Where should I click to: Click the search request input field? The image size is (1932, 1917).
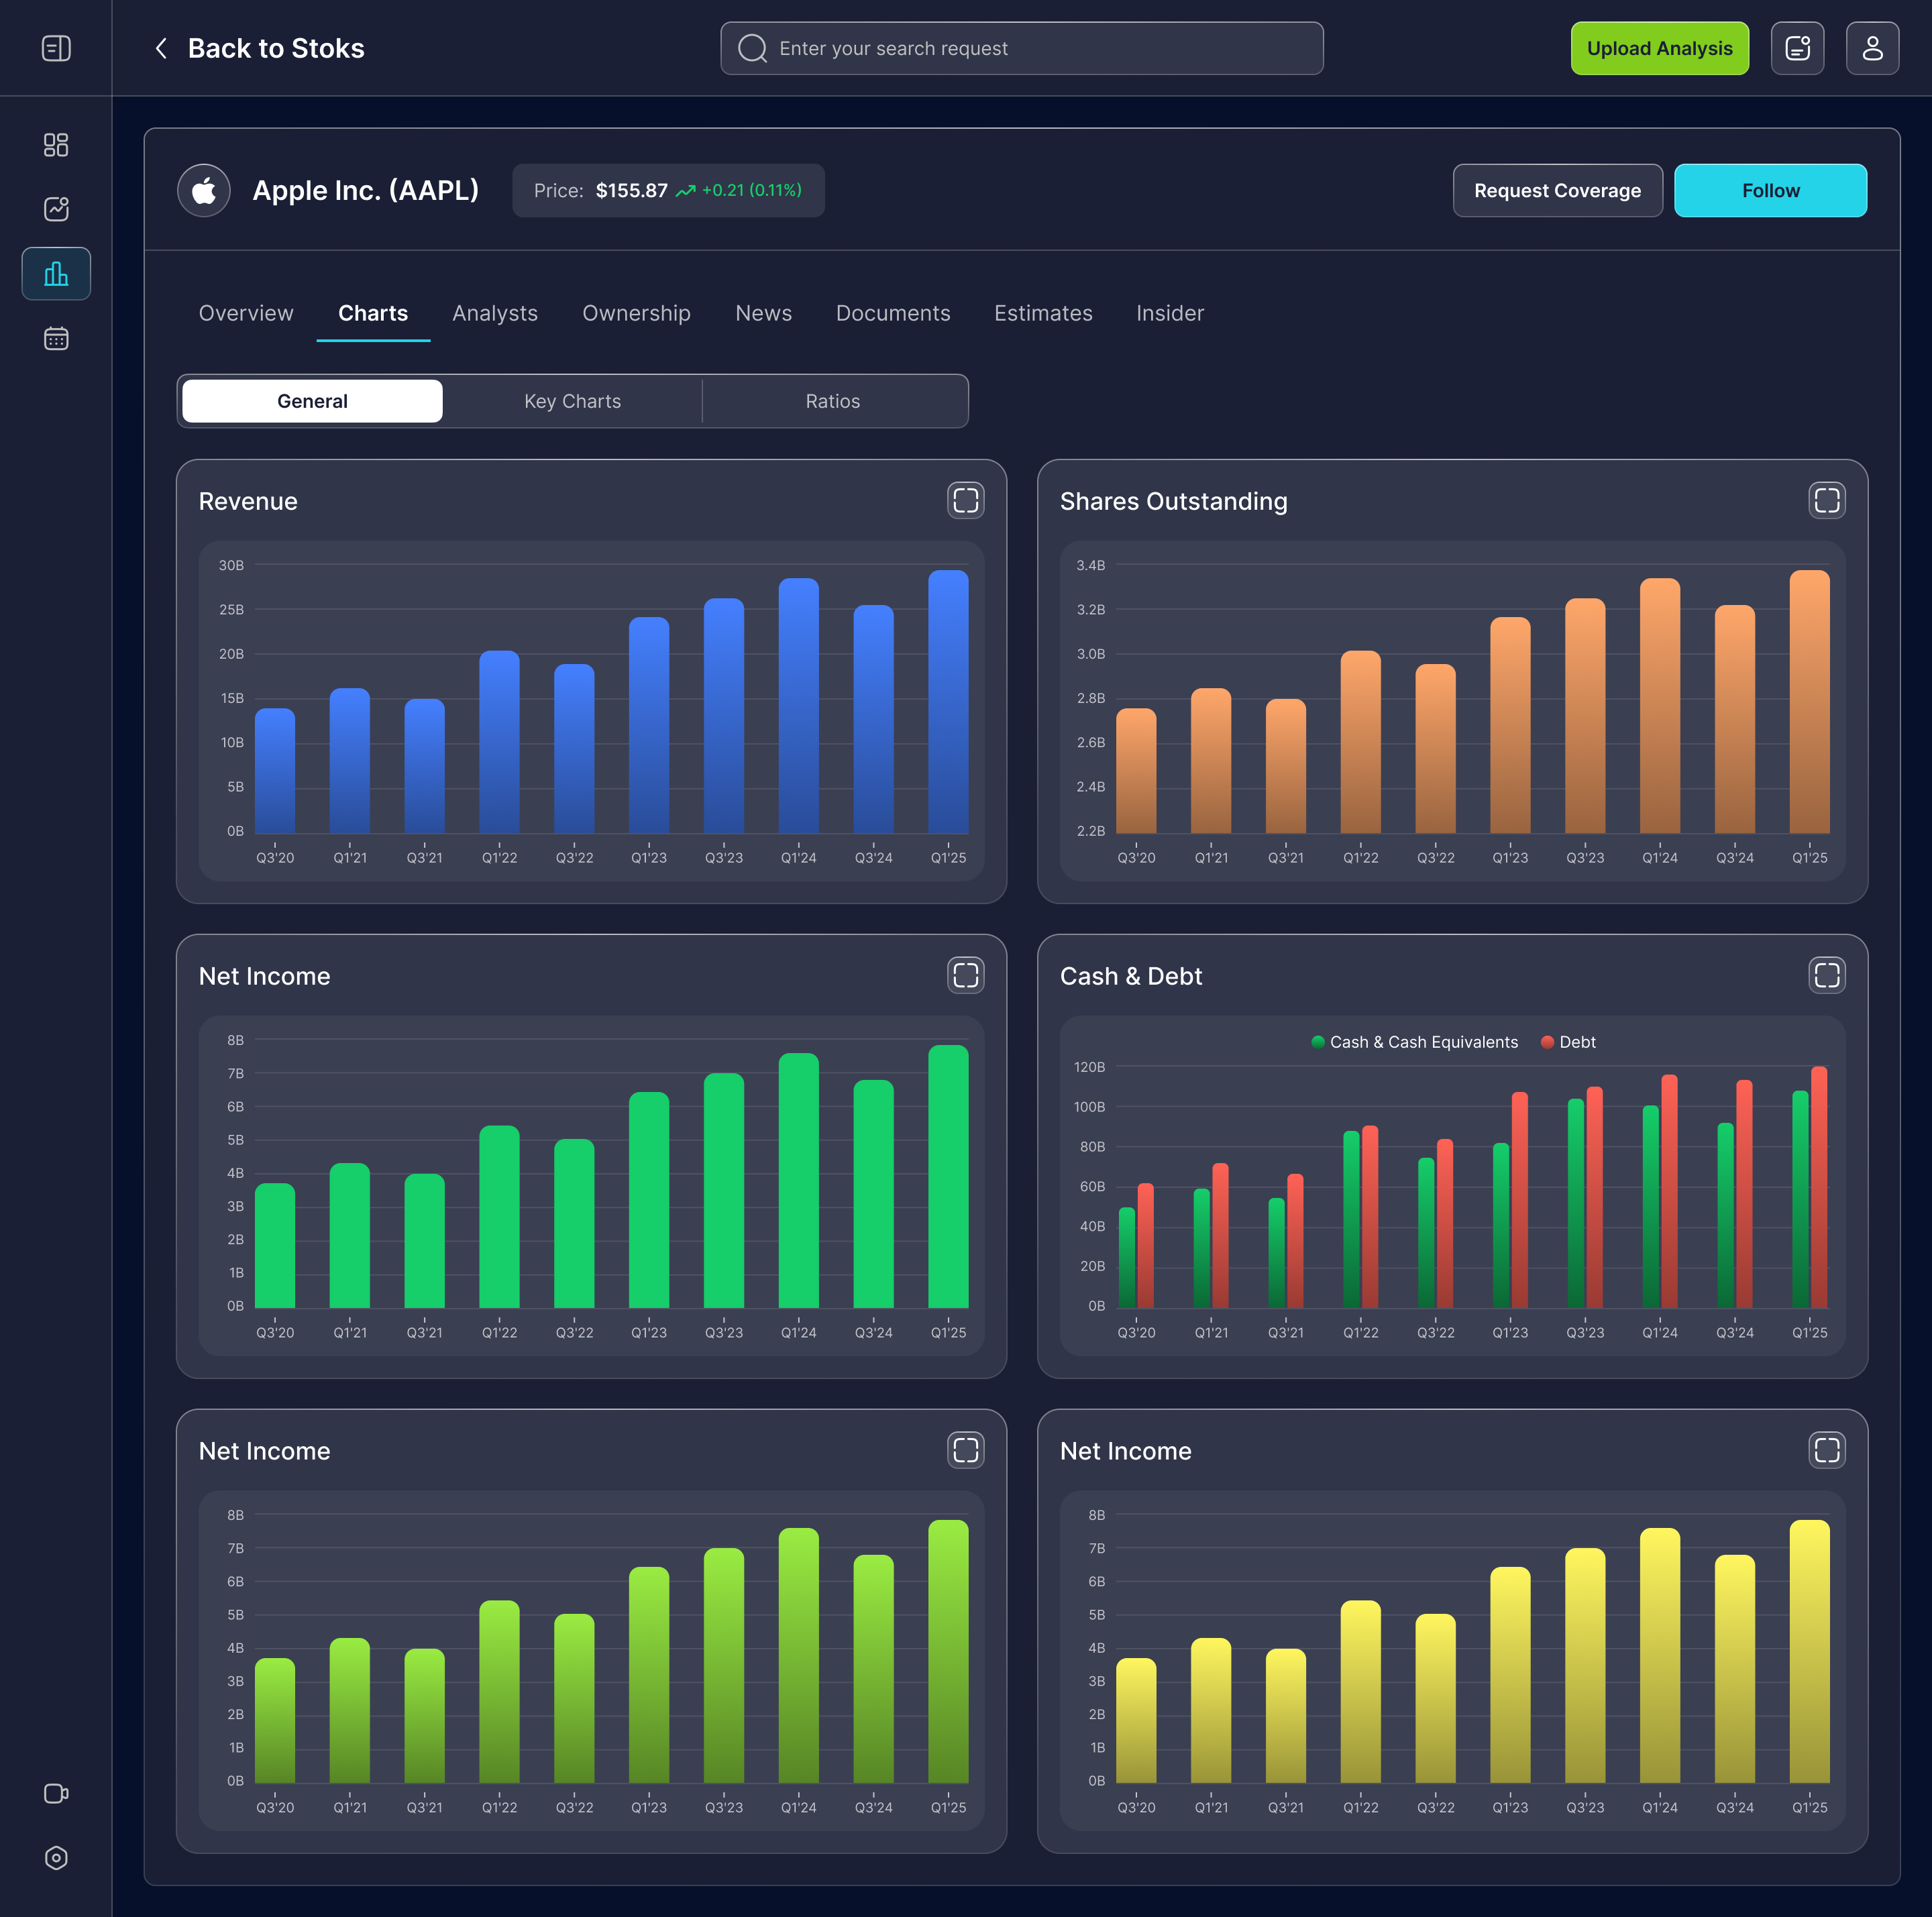1021,47
